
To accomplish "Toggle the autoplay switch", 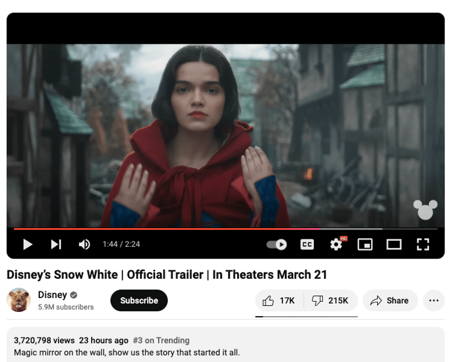I will tap(277, 244).
